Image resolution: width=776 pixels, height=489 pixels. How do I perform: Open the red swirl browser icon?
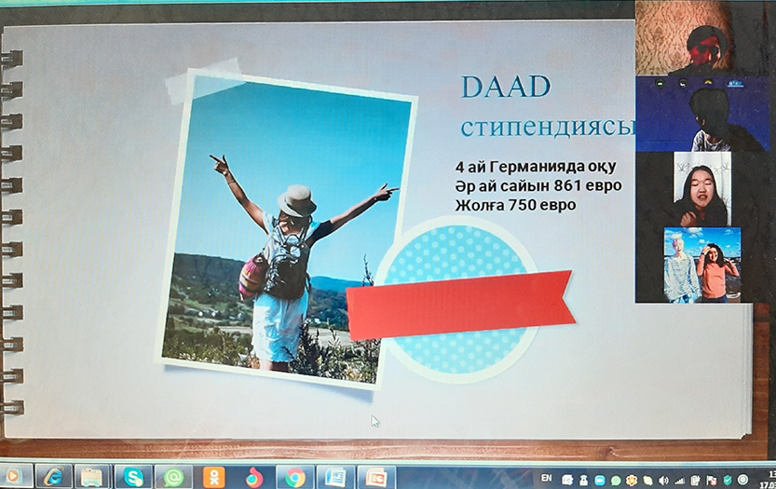tap(254, 478)
